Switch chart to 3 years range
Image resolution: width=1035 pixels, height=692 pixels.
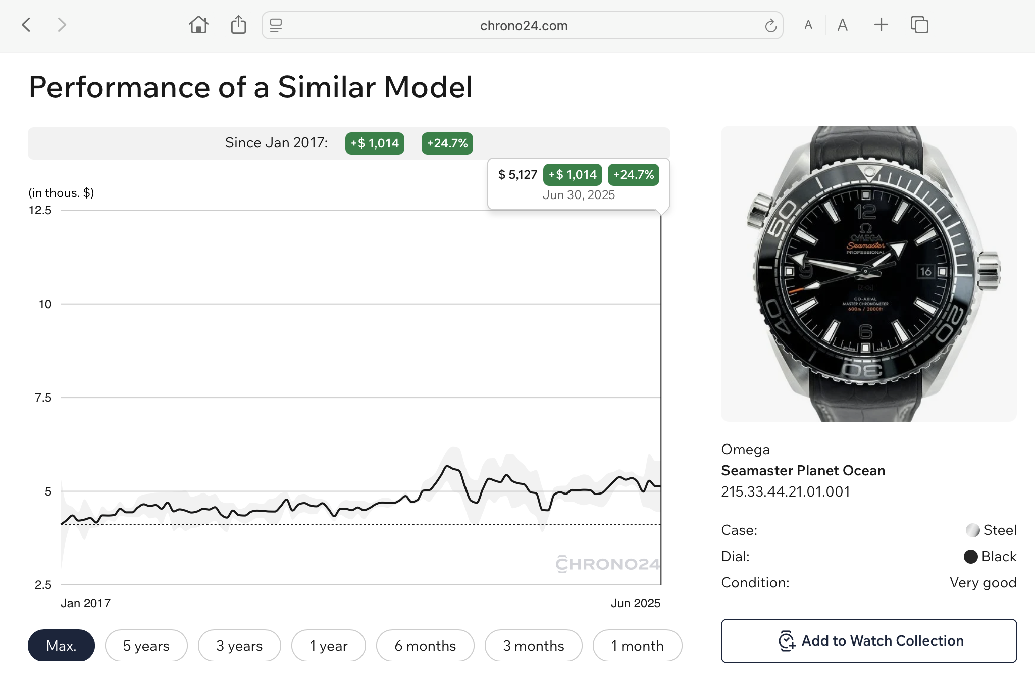pos(239,645)
